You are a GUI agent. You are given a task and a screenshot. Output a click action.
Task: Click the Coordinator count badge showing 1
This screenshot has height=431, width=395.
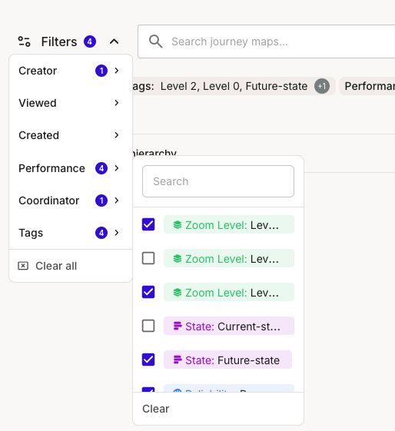point(101,201)
